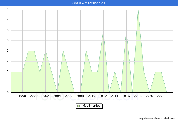This screenshot has width=178, height=123.
Task: Click the 2009 peak data point
Action: click(86, 51)
